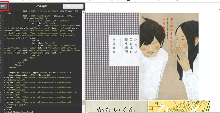Click the editor scrollbar's up arrow
This screenshot has height=113, width=220.
tap(84, 12)
